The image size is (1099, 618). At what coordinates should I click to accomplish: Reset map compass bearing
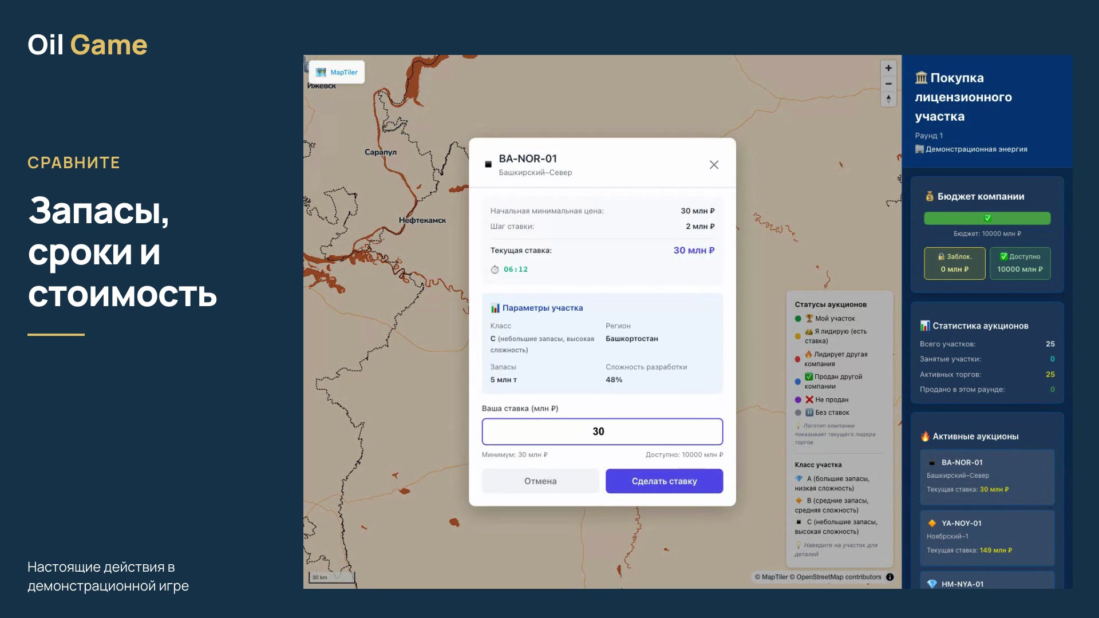pyautogui.click(x=888, y=99)
